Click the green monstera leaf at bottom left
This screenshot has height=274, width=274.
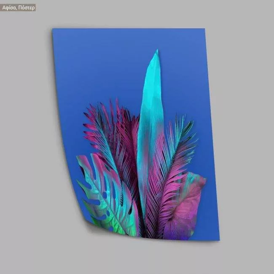pyautogui.click(x=101, y=198)
